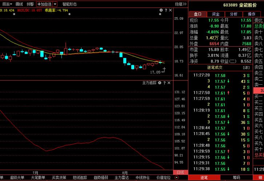Switch to the 操作 tab
The width and height of the screenshot is (264, 181).
pos(252,14)
